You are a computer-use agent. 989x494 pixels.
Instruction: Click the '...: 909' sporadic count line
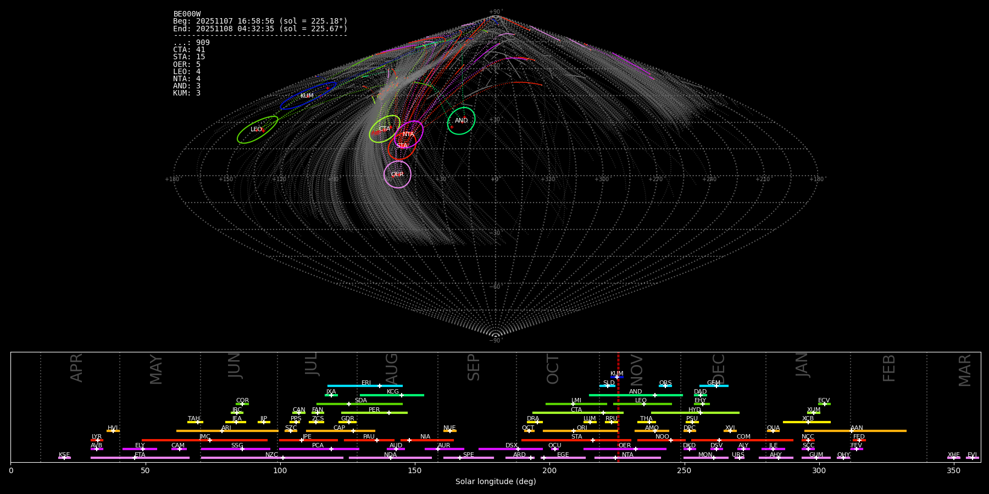click(x=191, y=43)
